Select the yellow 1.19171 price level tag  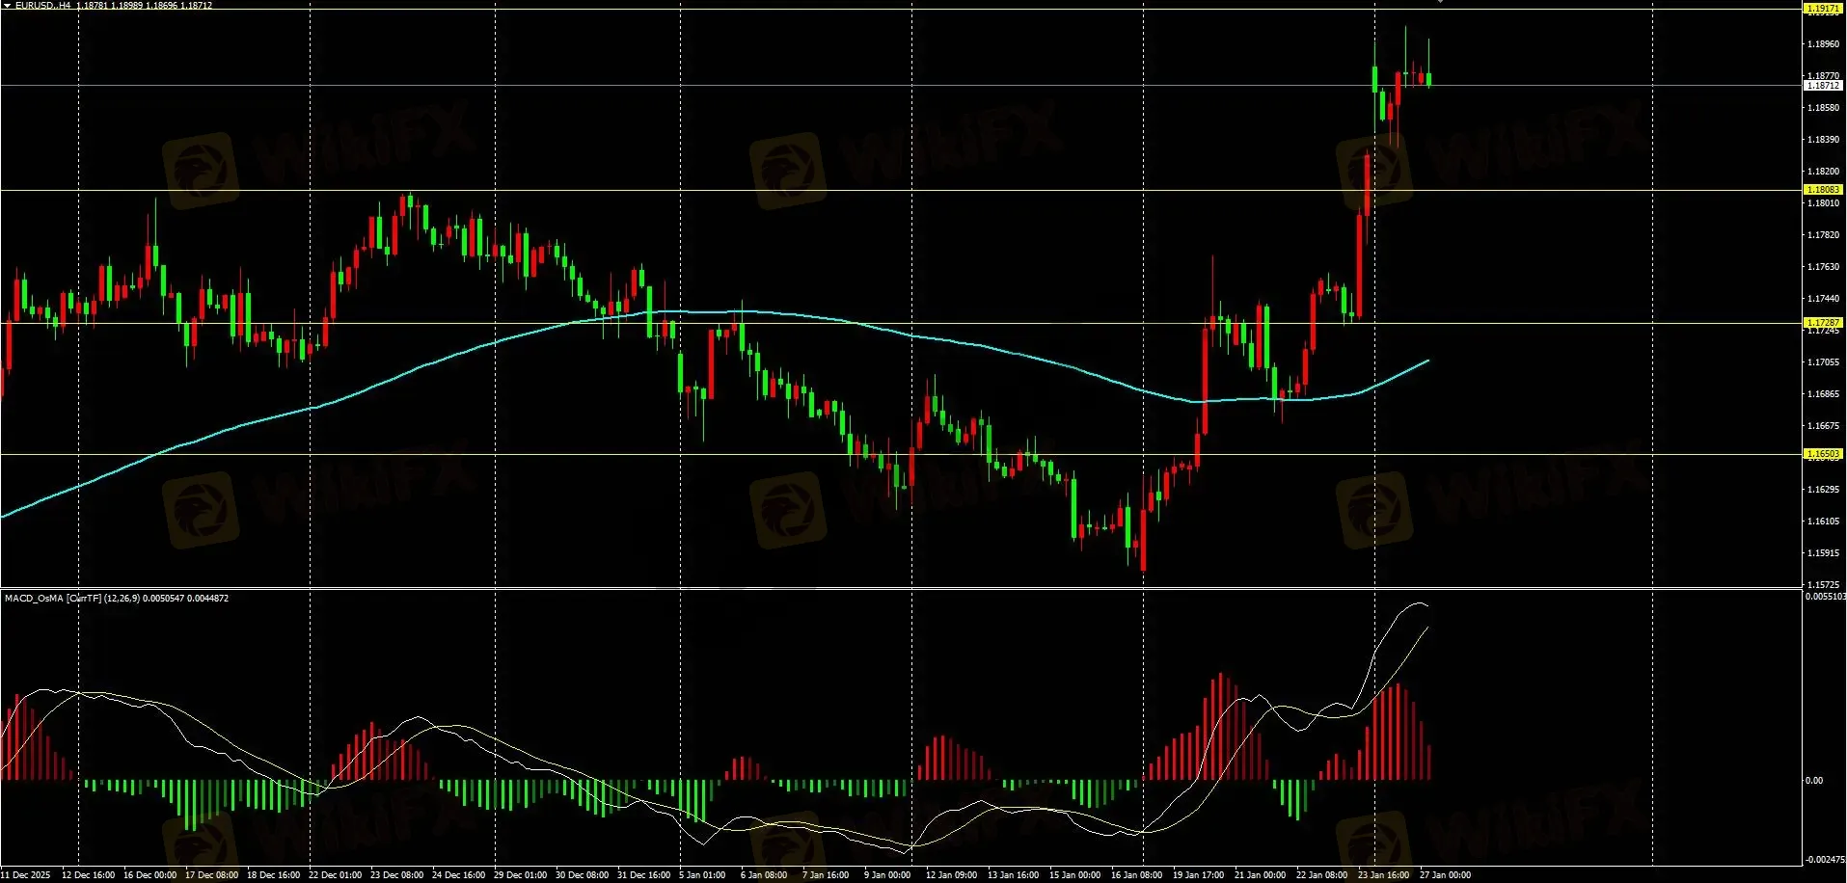tap(1823, 8)
